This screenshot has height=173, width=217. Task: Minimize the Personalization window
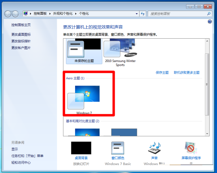point(190,7)
